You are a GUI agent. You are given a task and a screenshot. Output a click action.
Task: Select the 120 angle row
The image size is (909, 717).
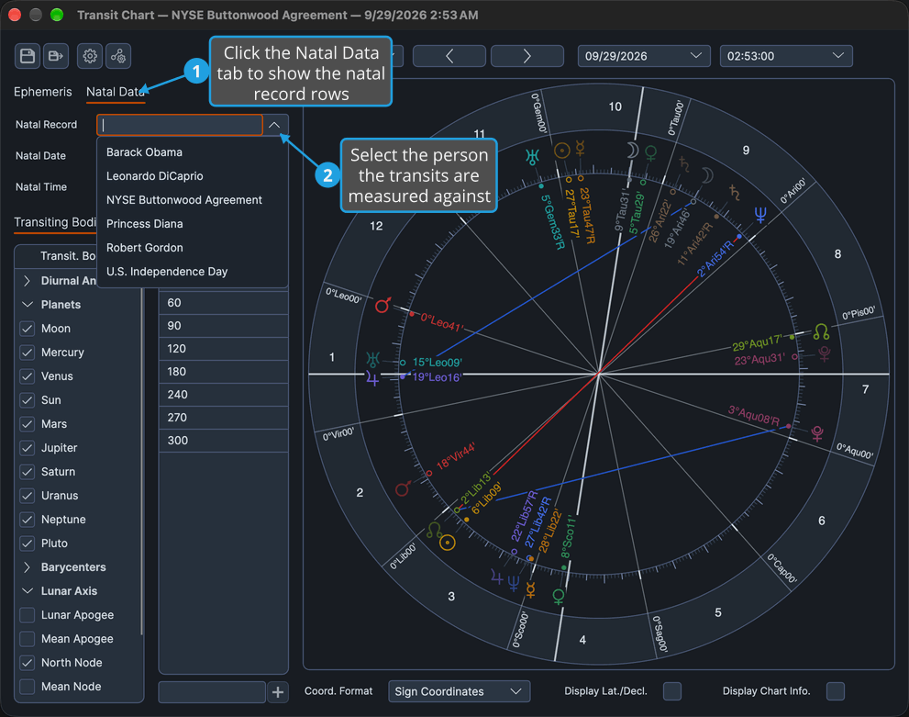point(224,349)
